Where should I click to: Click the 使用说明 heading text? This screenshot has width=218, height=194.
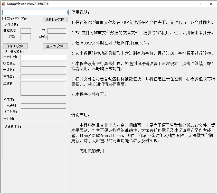pyautogui.click(x=81, y=12)
